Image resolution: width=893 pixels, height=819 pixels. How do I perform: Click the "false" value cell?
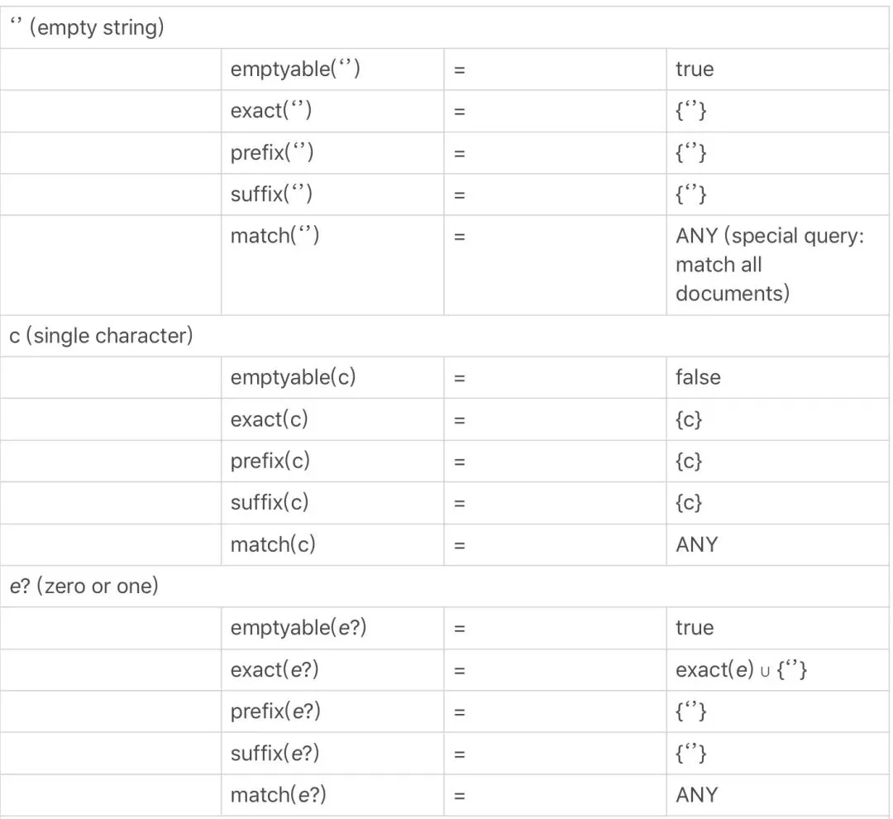[x=698, y=378]
